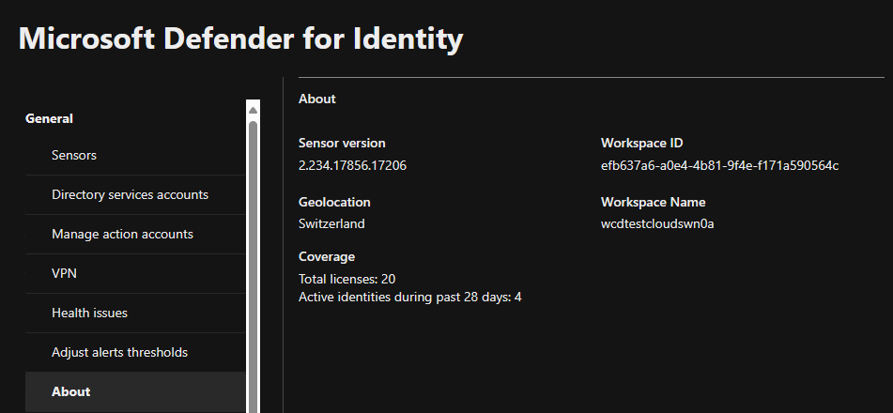Screen dimensions: 893x413
Task: Click the Sensor version label
Action: [342, 143]
